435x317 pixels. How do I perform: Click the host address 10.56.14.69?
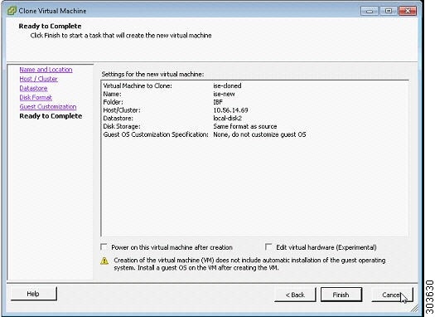click(230, 110)
